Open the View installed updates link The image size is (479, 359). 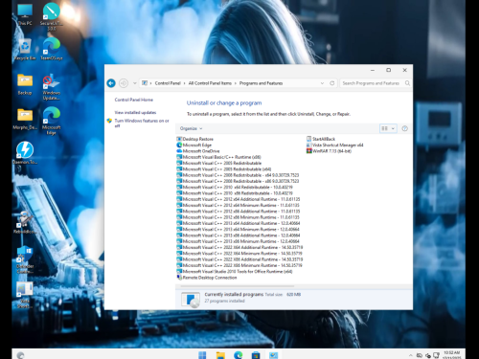(x=135, y=113)
